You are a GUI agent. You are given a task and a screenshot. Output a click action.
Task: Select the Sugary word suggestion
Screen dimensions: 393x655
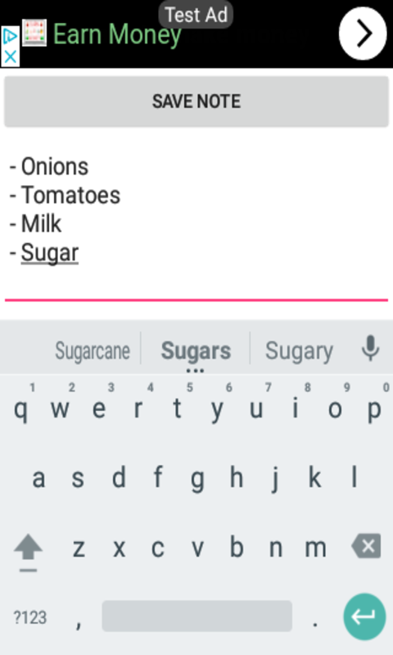coord(299,351)
